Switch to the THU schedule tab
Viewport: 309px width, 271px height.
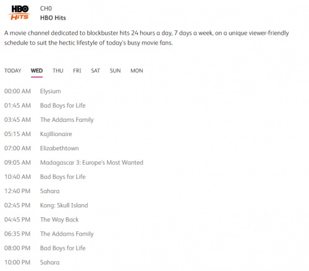(58, 71)
